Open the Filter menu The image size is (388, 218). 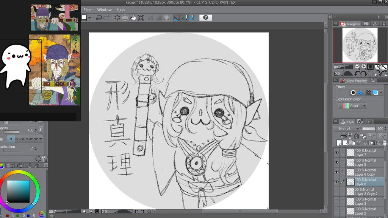pos(88,10)
